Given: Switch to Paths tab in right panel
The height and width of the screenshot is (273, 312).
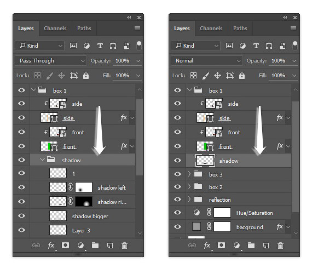Looking at the screenshot, I should (240, 29).
